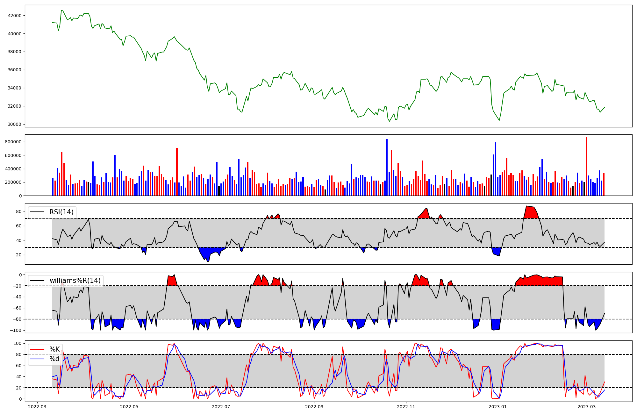
Task: Click the tallest red volume bar
Action: [586, 167]
